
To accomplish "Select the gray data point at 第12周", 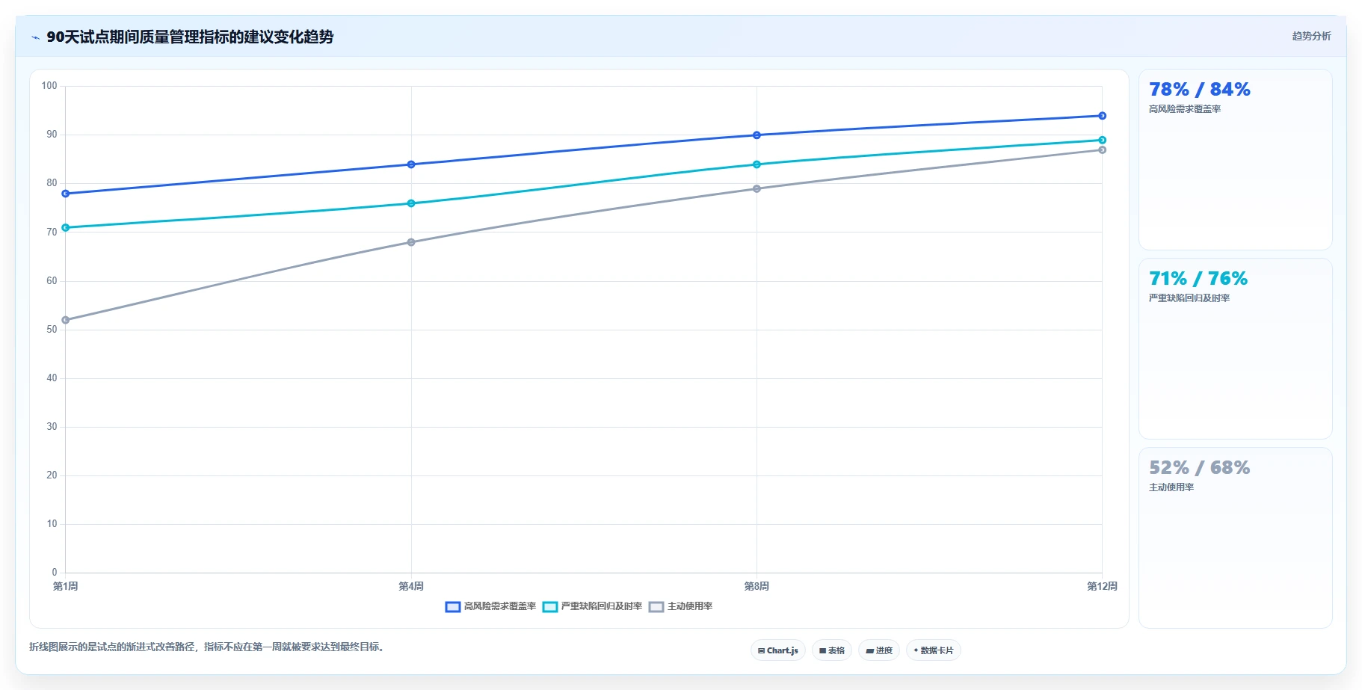I will click(1102, 150).
